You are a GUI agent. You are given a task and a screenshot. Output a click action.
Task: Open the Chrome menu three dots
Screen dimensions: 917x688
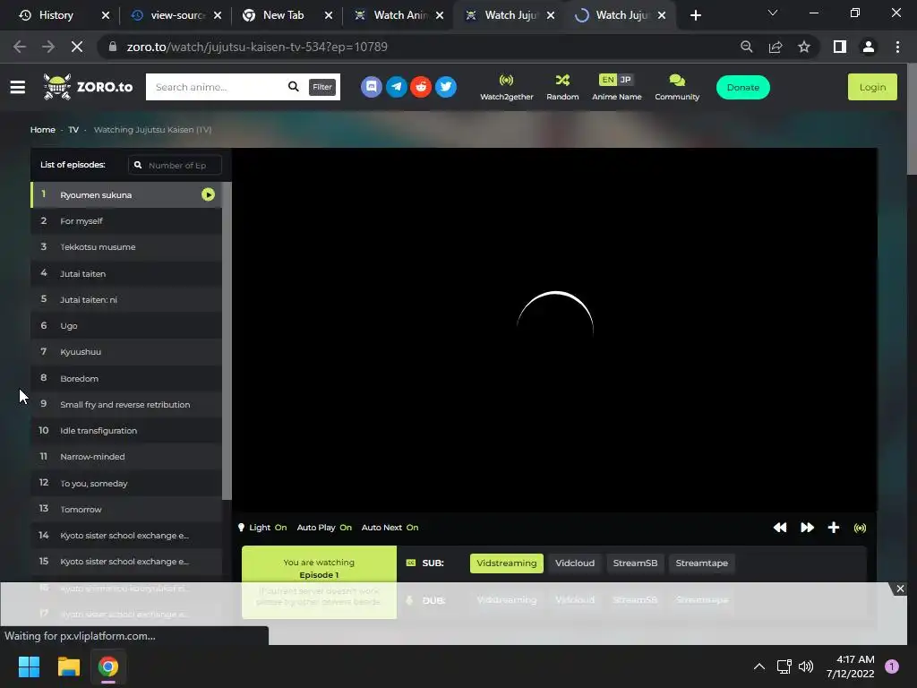[897, 47]
